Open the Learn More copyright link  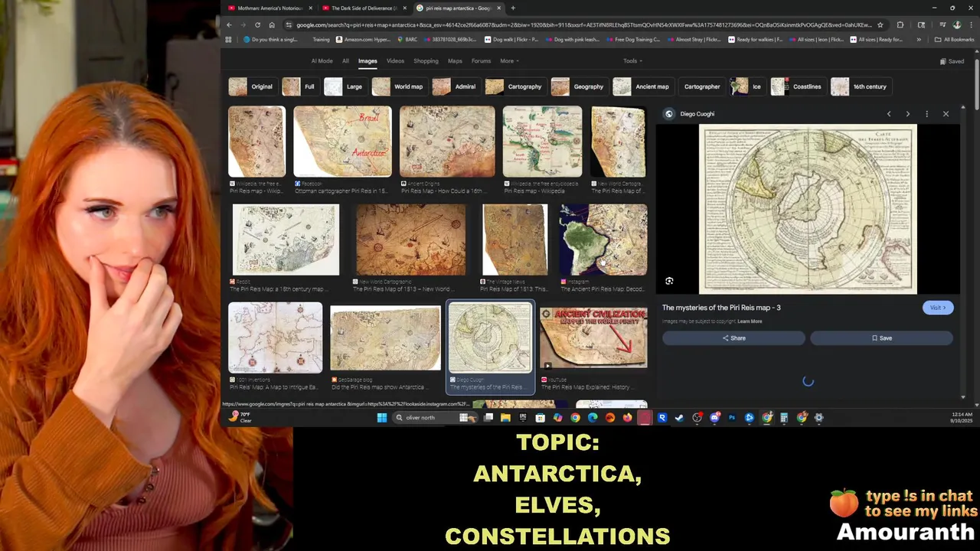click(x=750, y=321)
